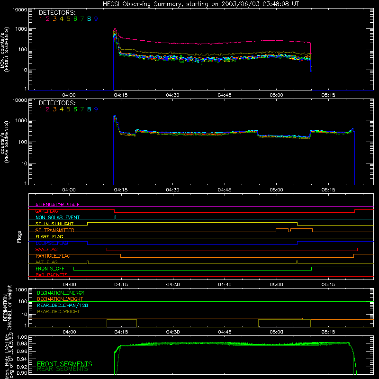Click 05:15 tick under front segments plot
Screen dimensions: 379x379
coord(328,95)
